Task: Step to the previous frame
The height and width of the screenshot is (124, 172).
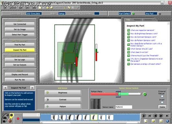Action: point(155,116)
